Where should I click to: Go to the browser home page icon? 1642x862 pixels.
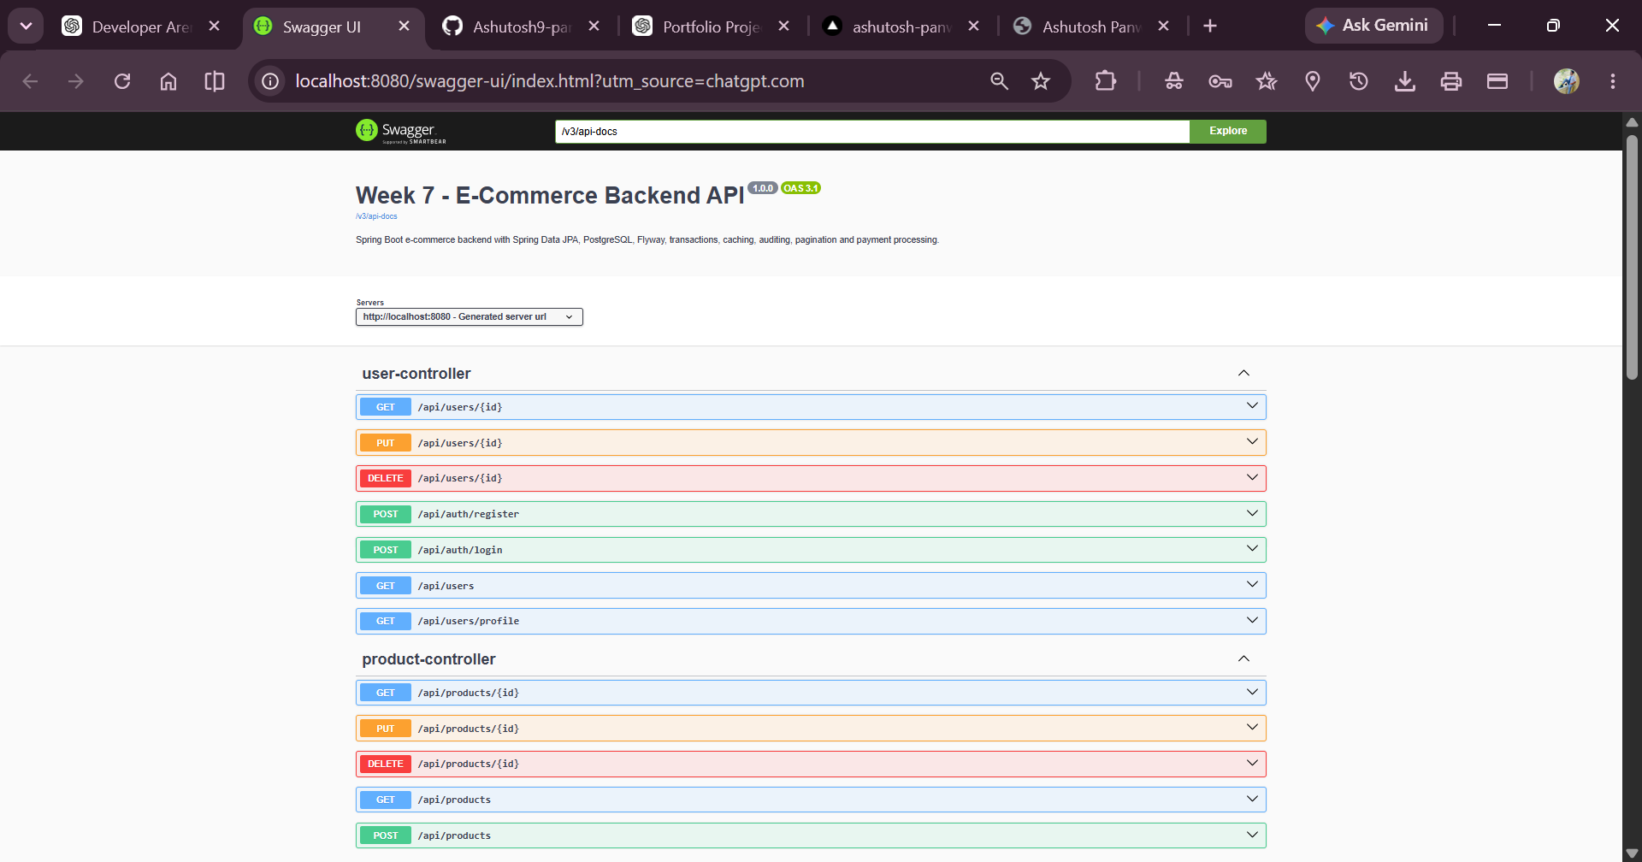168,81
